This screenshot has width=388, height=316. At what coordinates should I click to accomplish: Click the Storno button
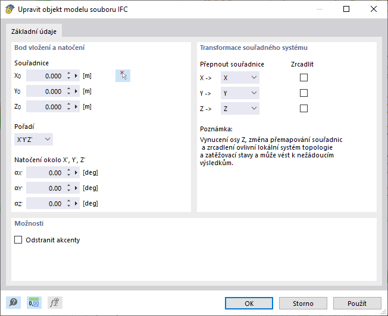[x=303, y=304]
